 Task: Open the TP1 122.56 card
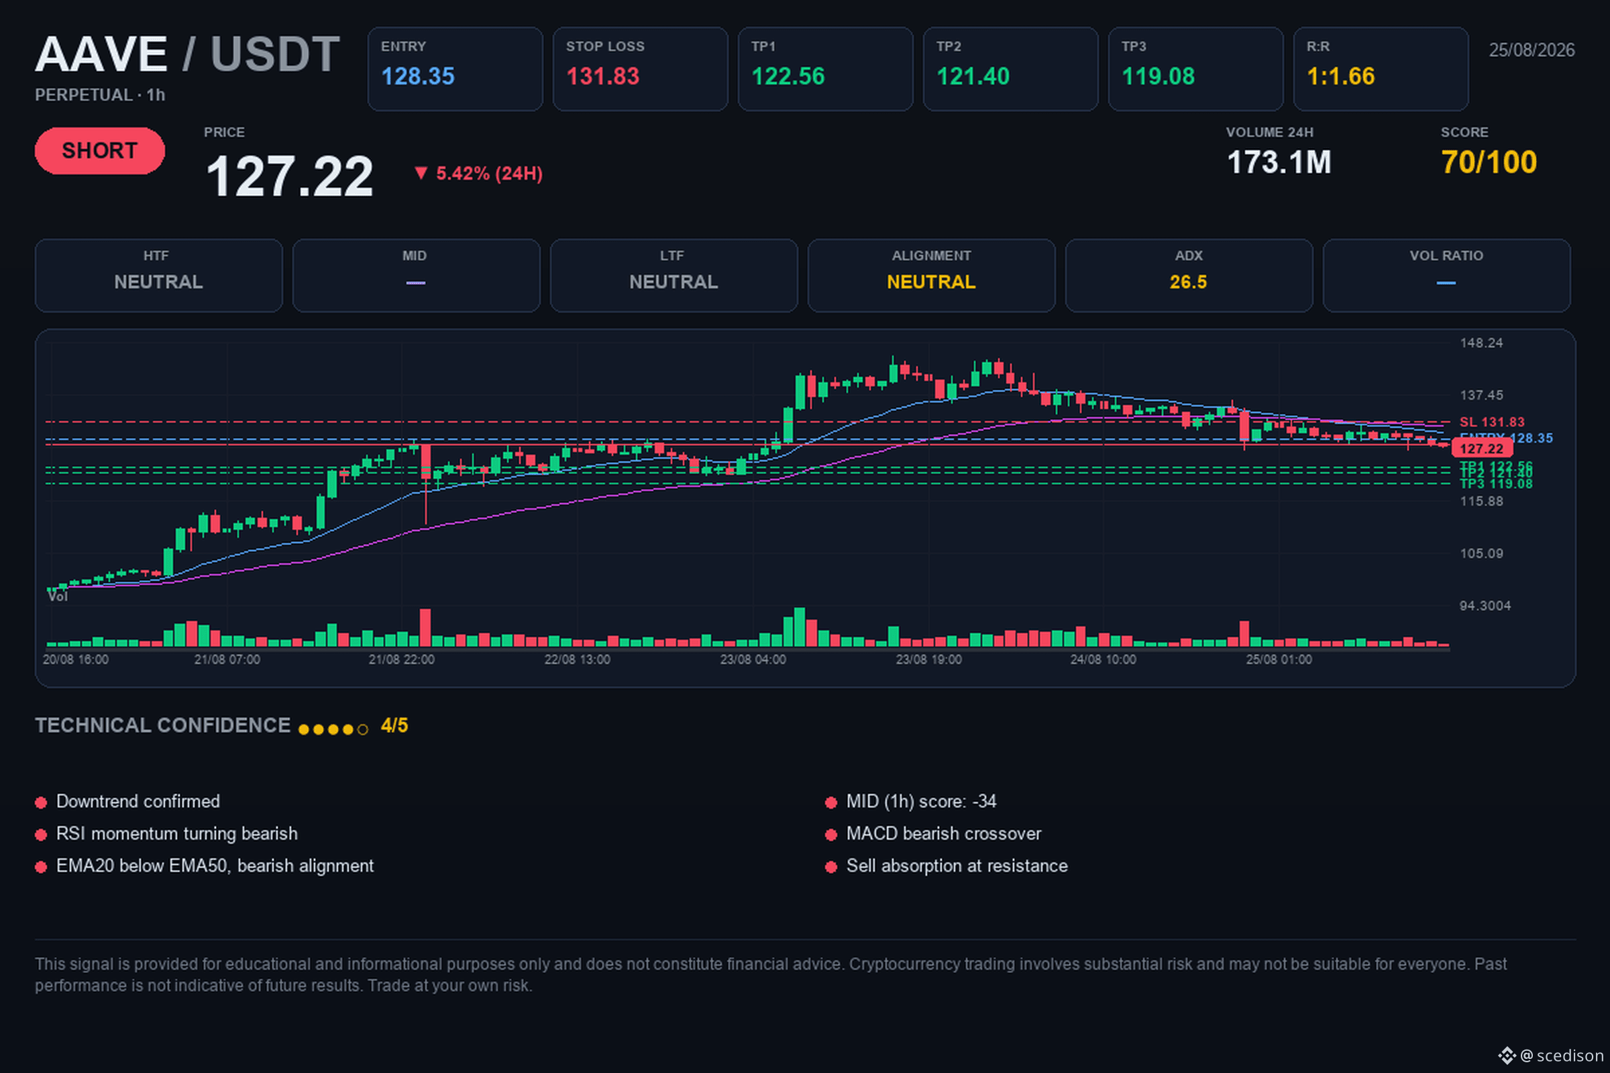point(826,69)
